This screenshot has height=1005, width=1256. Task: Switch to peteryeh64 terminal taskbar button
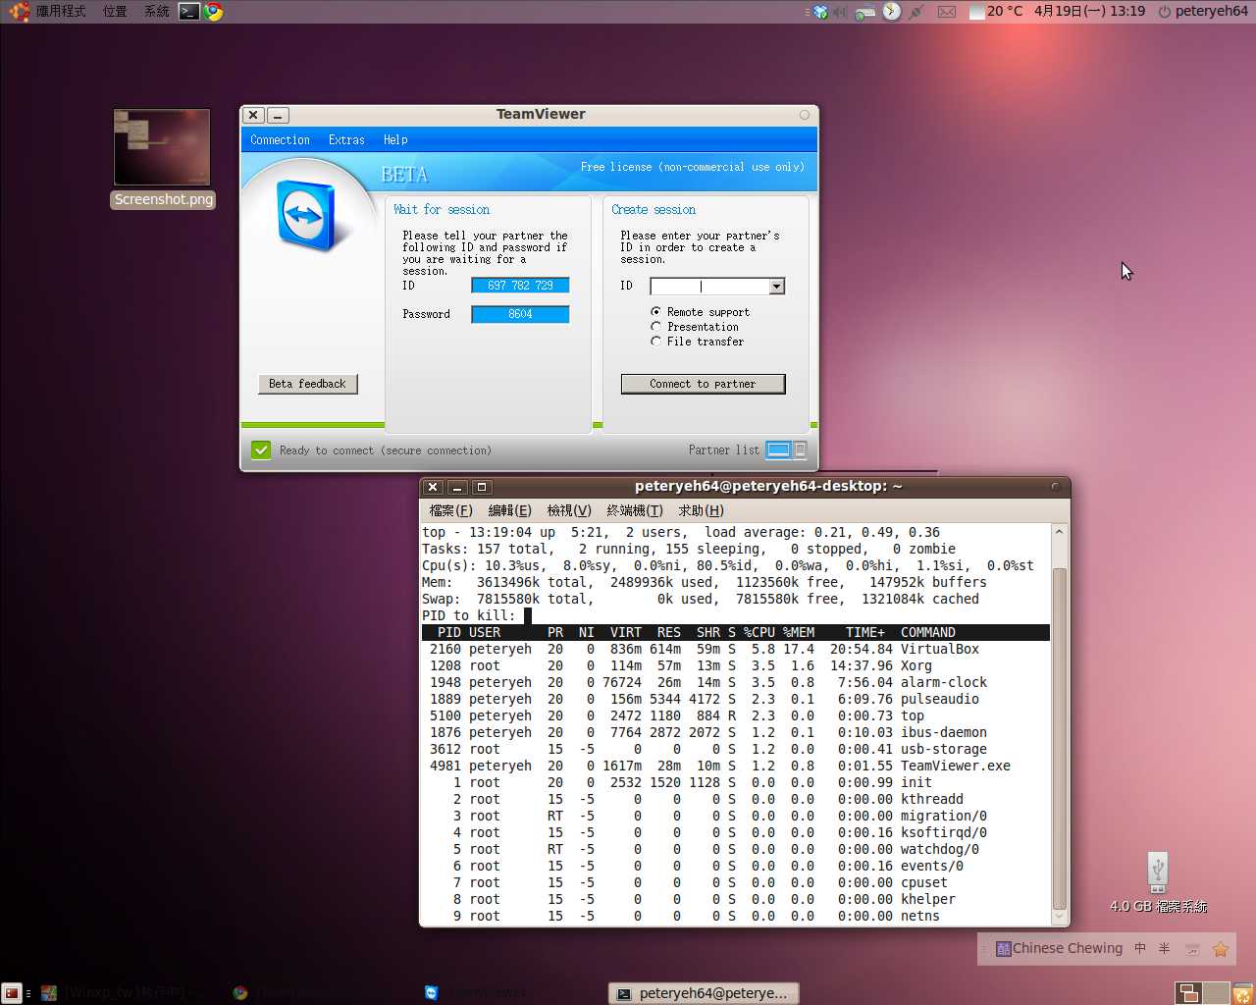(704, 993)
